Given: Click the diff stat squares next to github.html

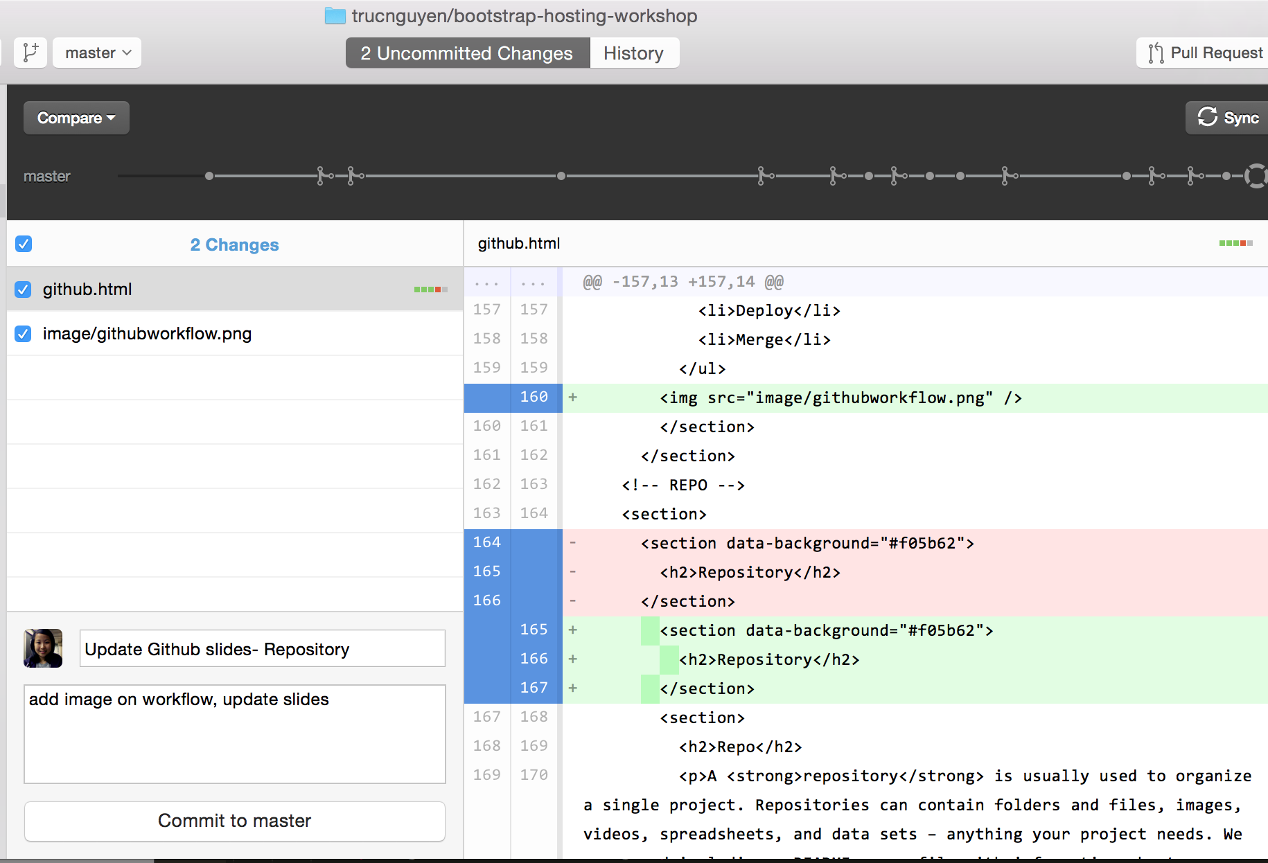Looking at the screenshot, I should click(430, 289).
